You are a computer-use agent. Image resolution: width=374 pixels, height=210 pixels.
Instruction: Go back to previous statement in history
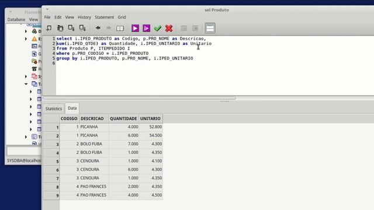[x=98, y=28]
